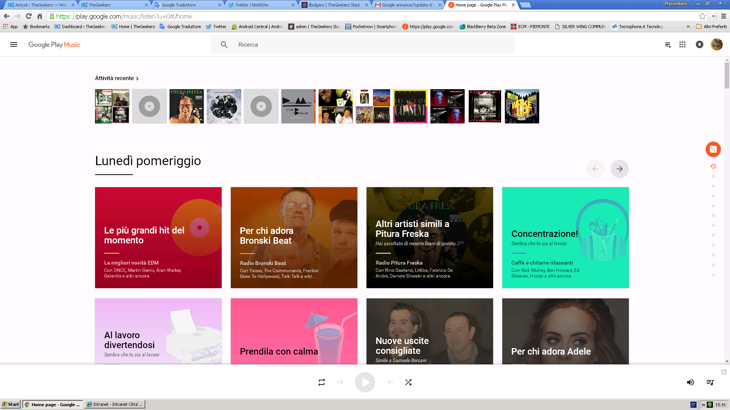Image resolution: width=730 pixels, height=410 pixels.
Task: Expand Attività recente section
Action: pos(117,78)
